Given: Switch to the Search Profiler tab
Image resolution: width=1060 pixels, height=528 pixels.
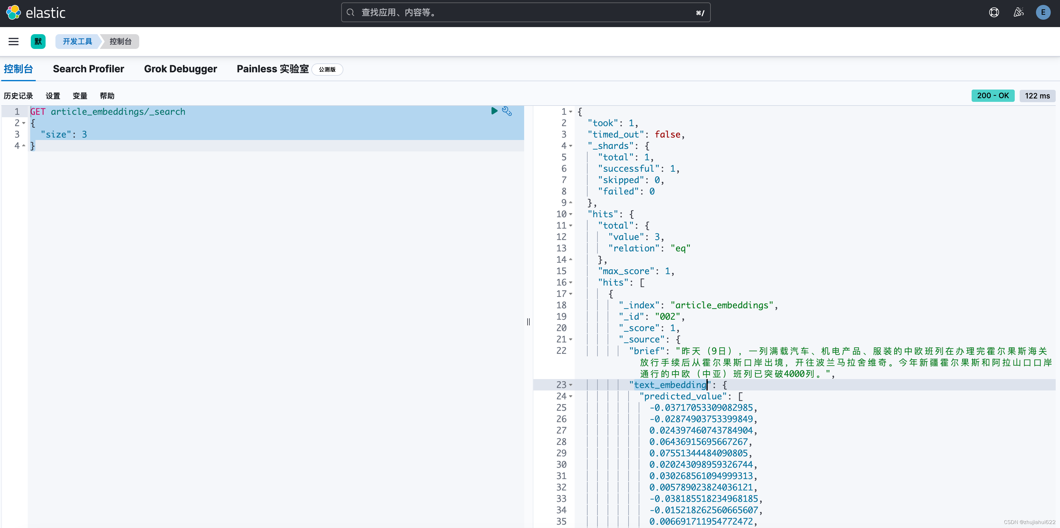Looking at the screenshot, I should 88,69.
